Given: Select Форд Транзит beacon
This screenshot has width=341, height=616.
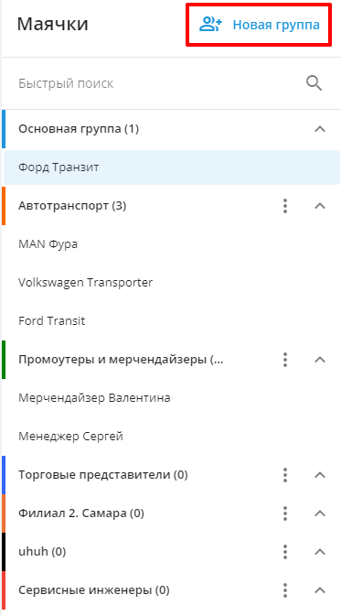Looking at the screenshot, I should tap(172, 168).
